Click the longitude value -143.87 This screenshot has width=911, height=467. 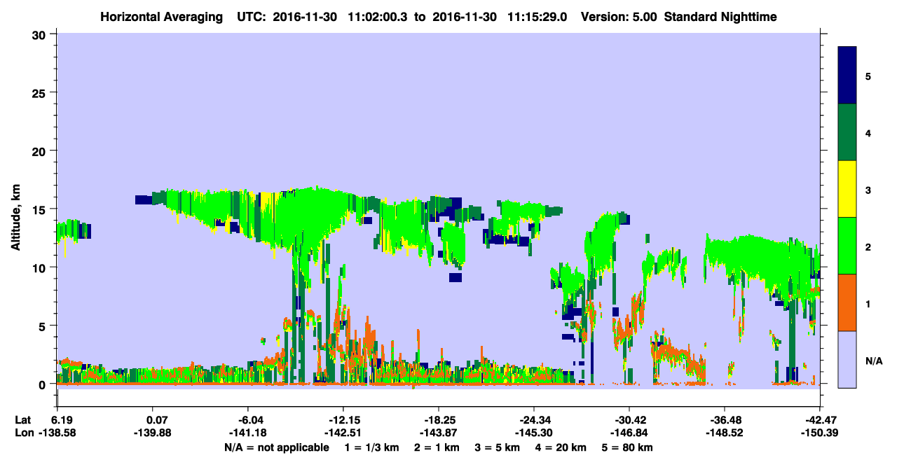439,433
